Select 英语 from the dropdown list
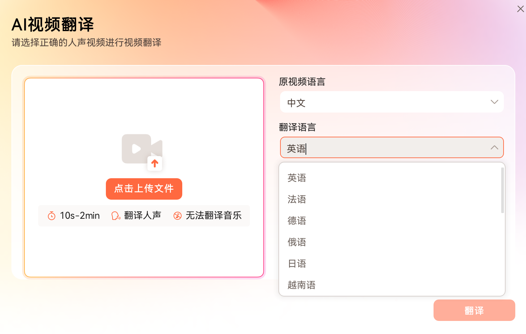Image resolution: width=526 pixels, height=334 pixels. click(x=296, y=178)
